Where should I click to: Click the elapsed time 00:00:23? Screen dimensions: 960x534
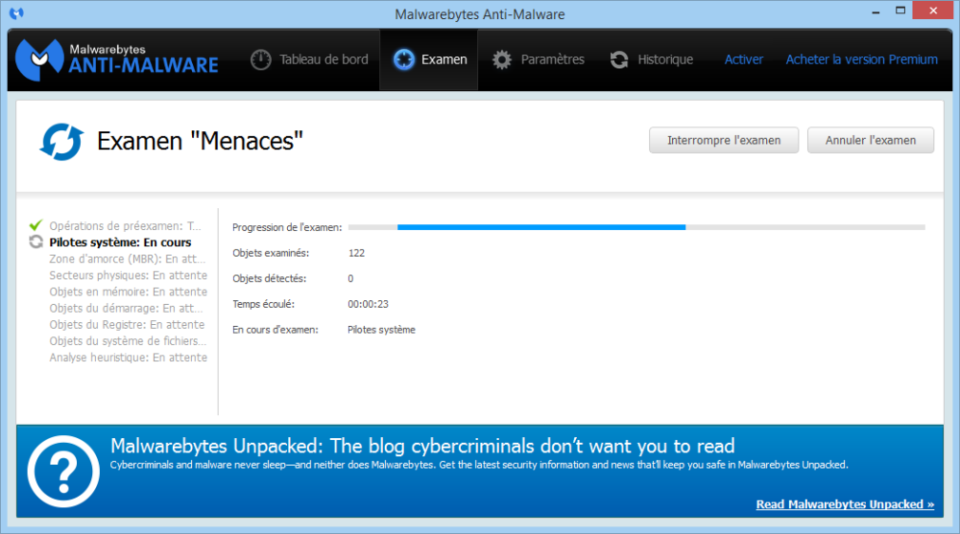[x=368, y=304]
